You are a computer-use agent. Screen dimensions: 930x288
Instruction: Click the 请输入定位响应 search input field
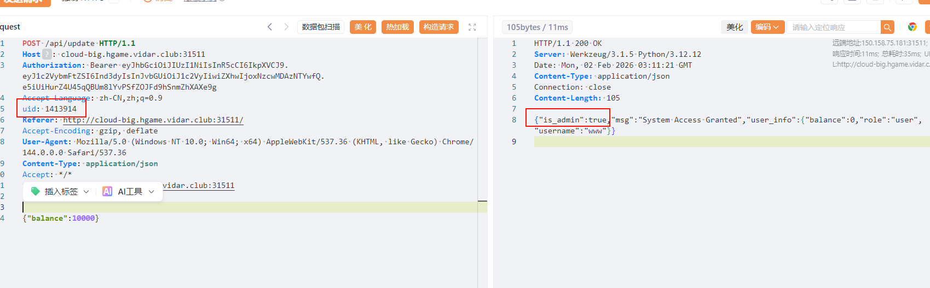[834, 27]
